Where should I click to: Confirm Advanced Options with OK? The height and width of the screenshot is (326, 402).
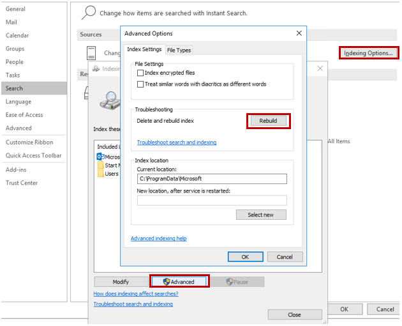[x=246, y=257]
